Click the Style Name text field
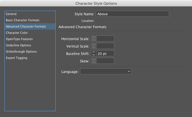Image resolution: width=192 pixels, height=117 pixels. coord(132,14)
